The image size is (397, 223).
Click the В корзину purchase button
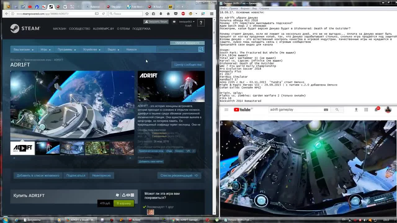tap(123, 203)
